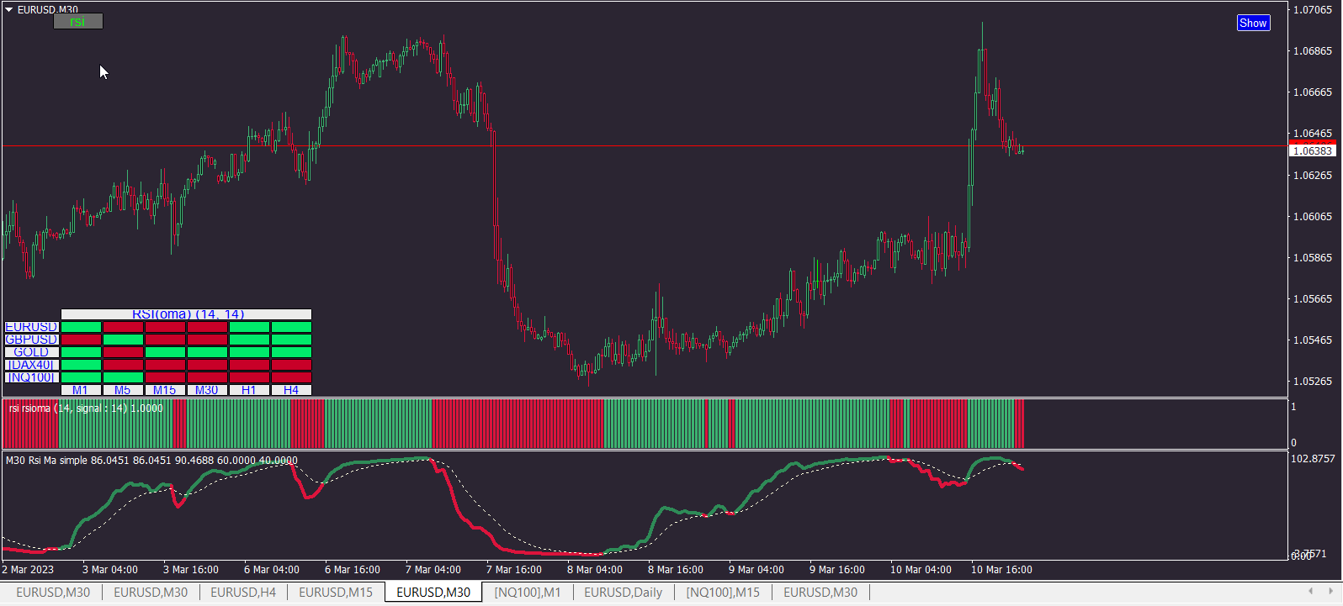The image size is (1343, 606).
Task: Open the EURUSD,Daily chart tab
Action: coord(624,593)
